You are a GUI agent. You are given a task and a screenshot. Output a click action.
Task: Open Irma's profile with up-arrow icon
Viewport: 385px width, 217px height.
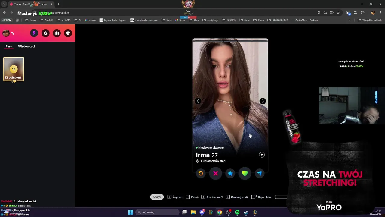262,155
